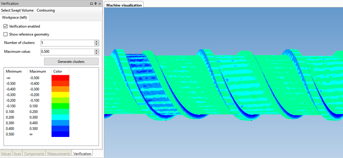Click the Maximum value input field
Viewport: 343px width, 158px height.
[67, 52]
